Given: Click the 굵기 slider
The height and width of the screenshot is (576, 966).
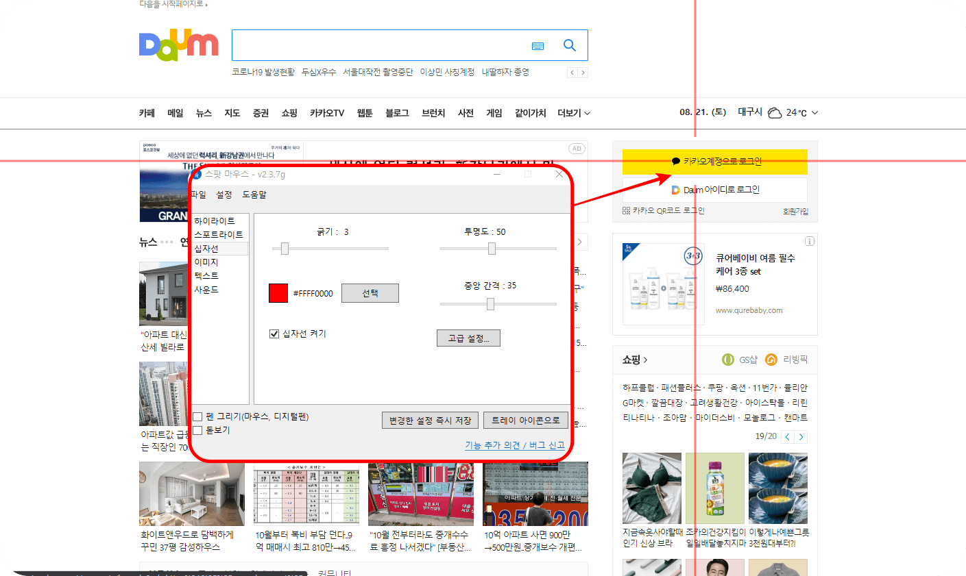Looking at the screenshot, I should pos(330,249).
